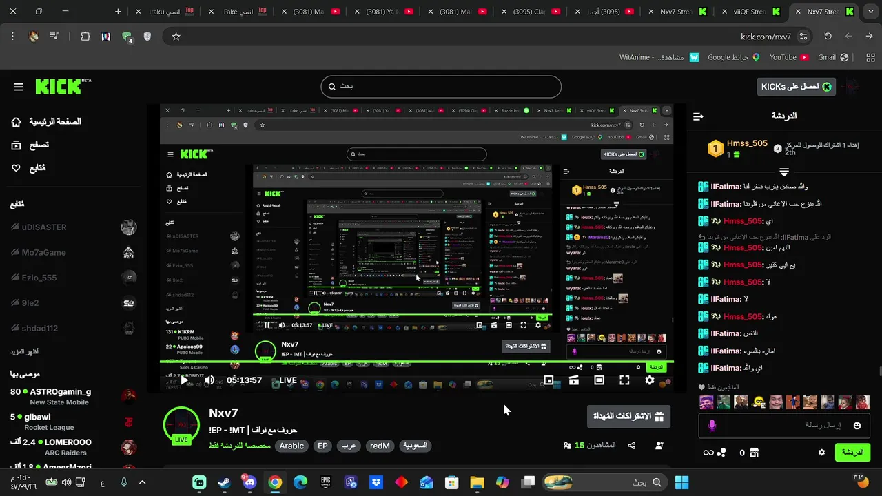
Task: Select the عرب tag
Action: tap(349, 446)
